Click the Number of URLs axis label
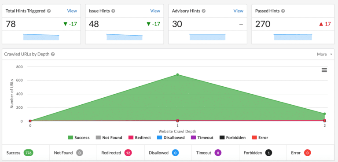Viewport: 338px width, 162px height. click(x=12, y=94)
